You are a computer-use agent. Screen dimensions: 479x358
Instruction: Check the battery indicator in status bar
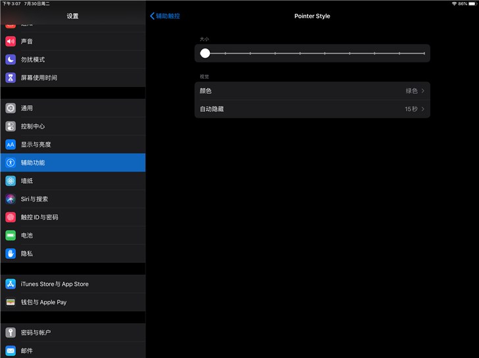[472, 4]
